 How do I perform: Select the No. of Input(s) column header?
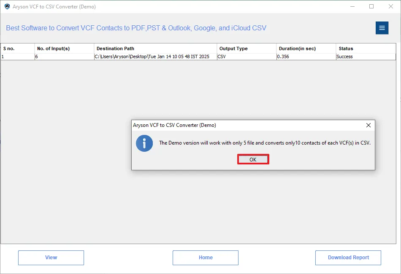click(x=65, y=48)
